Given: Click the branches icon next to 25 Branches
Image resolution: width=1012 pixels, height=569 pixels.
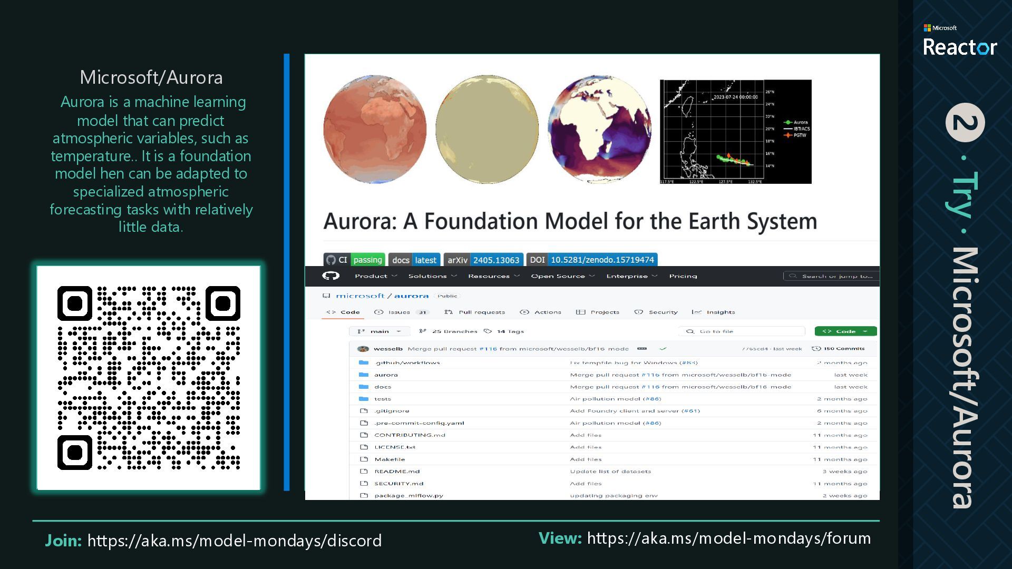Looking at the screenshot, I should pos(422,331).
